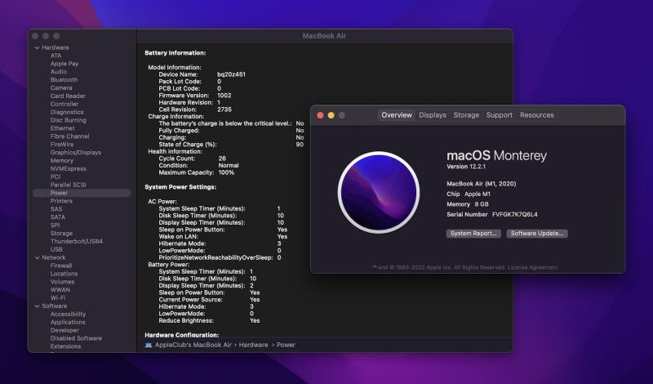Viewport: 653px width, 384px height.
Task: Select Extensions under Software
Action: 65,346
